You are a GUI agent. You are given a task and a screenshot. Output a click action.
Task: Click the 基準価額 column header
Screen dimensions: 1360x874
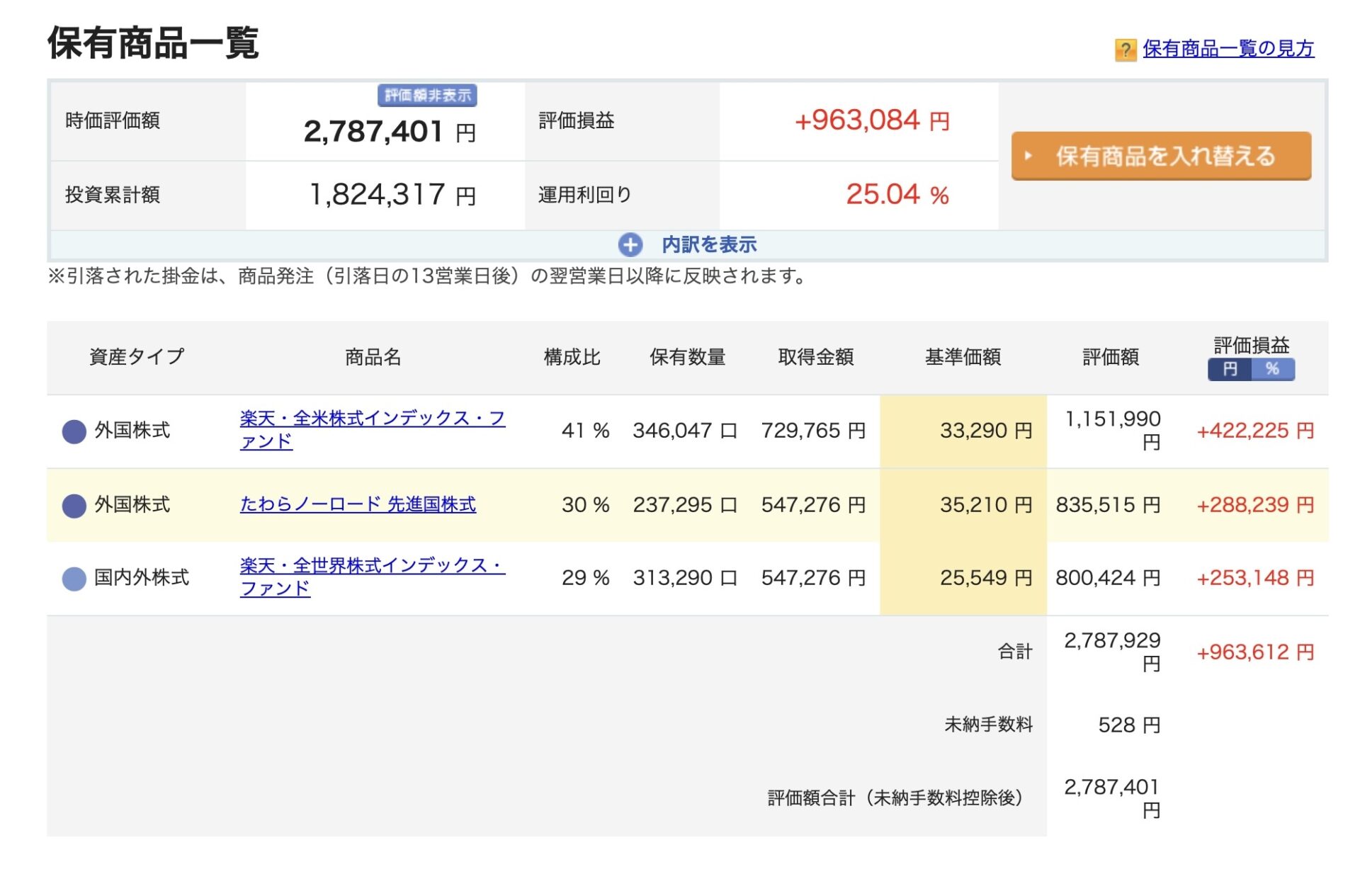[x=963, y=357]
